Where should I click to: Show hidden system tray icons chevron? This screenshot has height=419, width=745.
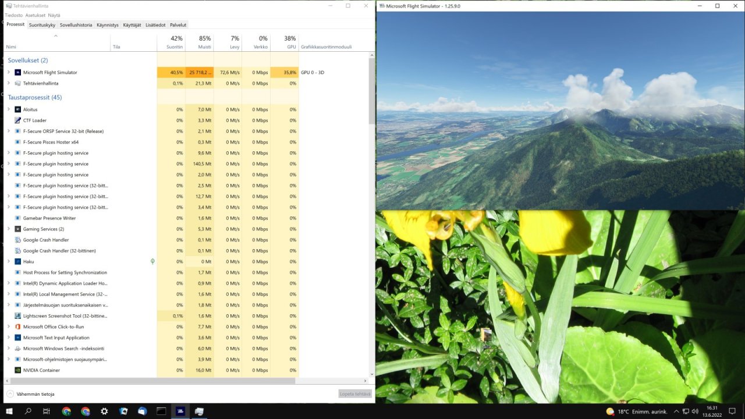click(x=676, y=411)
